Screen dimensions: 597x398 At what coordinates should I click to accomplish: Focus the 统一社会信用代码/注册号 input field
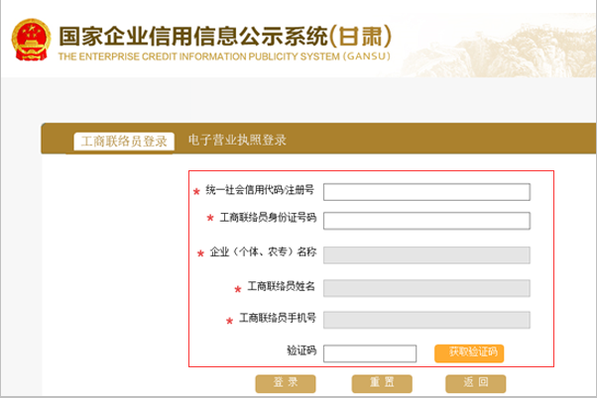click(426, 192)
